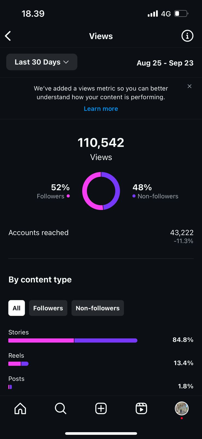The image size is (202, 439).
Task: Open profile picture in navigation bar
Action: pos(182,408)
